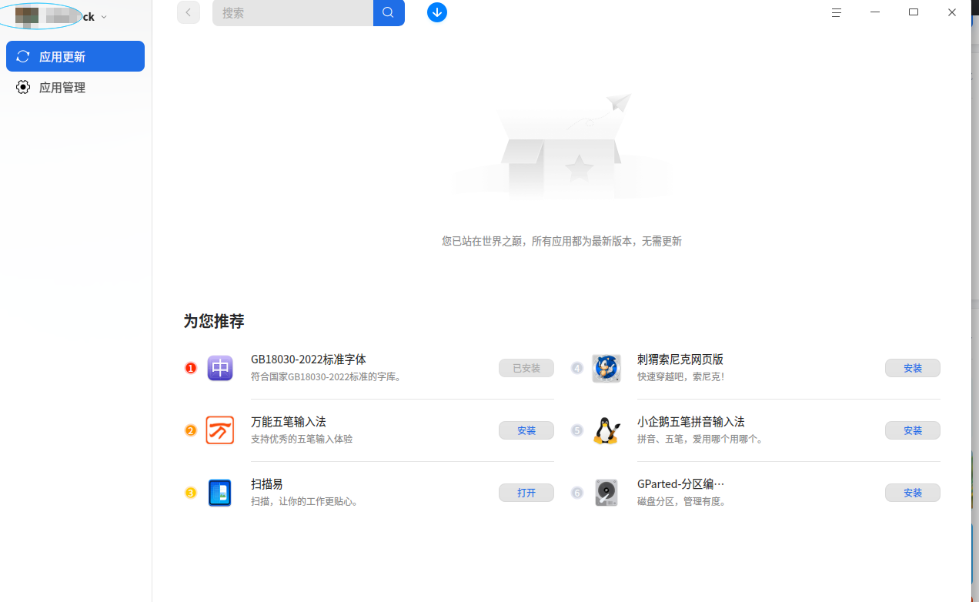Minimize the app store window
Viewport: 979px width, 602px height.
[875, 12]
